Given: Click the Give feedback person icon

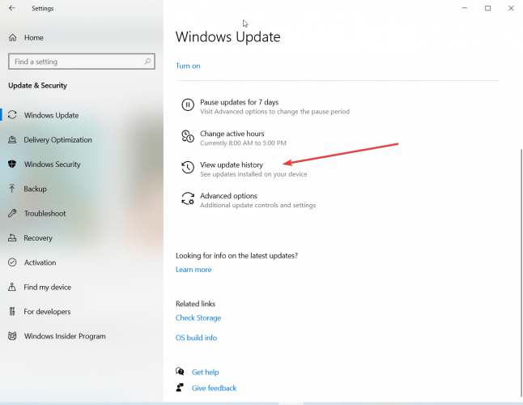Looking at the screenshot, I should (x=180, y=388).
